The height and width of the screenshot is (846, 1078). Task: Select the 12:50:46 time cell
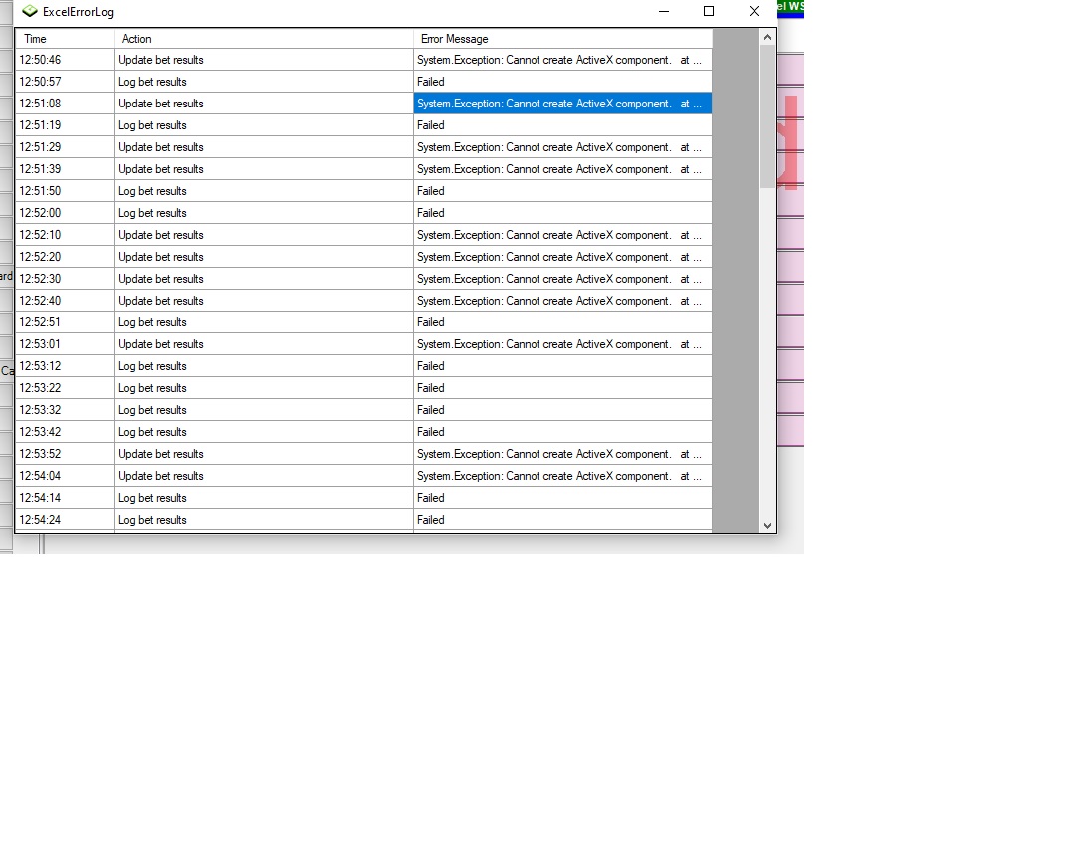(x=65, y=60)
